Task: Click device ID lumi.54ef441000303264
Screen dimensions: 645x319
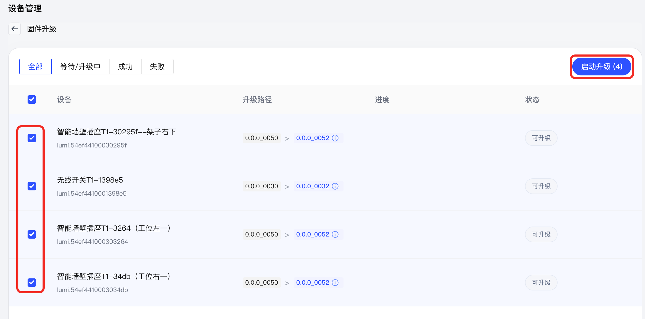Action: 93,242
